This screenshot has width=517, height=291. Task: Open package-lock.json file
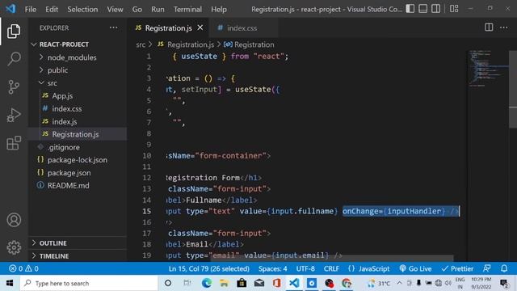(78, 160)
